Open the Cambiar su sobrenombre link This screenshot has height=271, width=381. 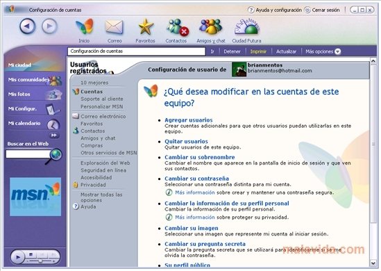point(199,157)
